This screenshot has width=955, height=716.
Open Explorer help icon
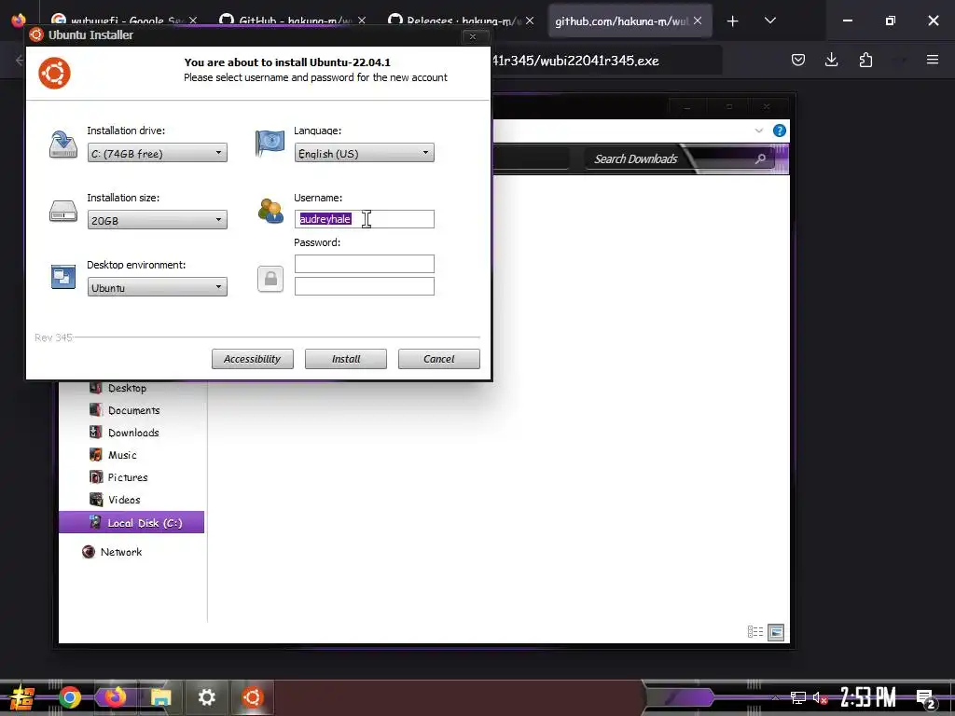pyautogui.click(x=779, y=131)
